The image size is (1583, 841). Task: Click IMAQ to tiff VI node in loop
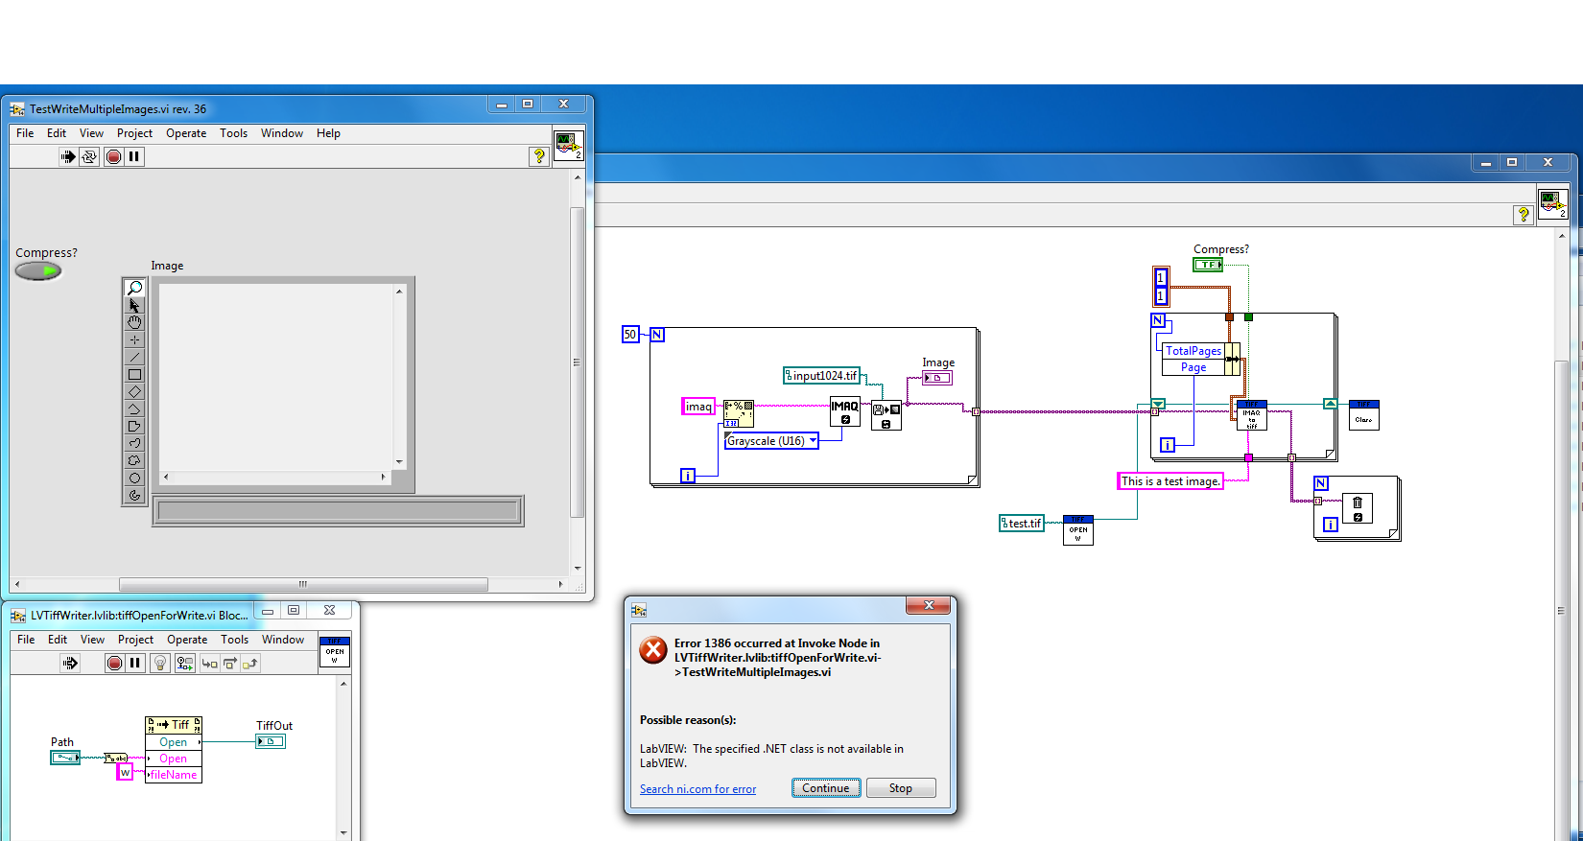coord(1252,415)
